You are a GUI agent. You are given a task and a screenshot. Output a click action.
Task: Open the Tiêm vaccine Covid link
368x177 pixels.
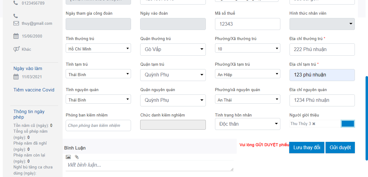[34, 90]
